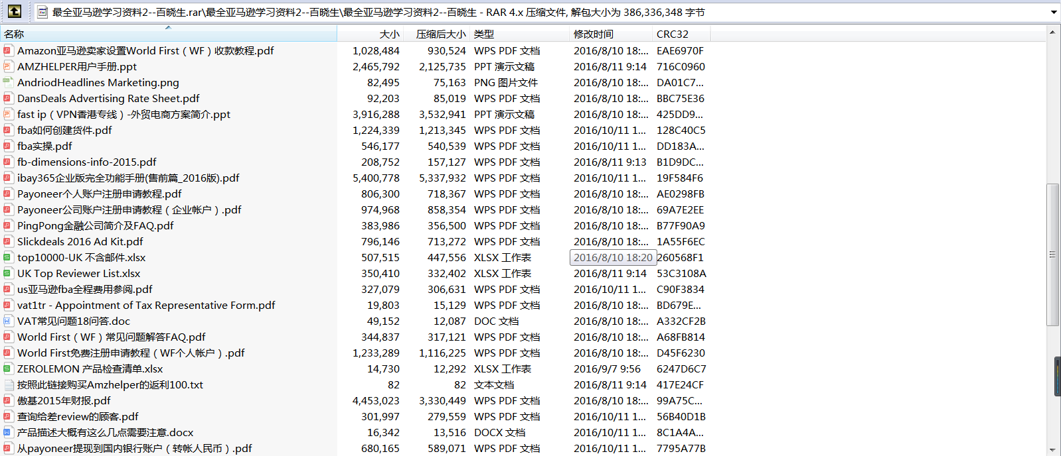Viewport: 1061px width, 456px height.
Task: Click CRC32 value 716C0960
Action: point(681,67)
